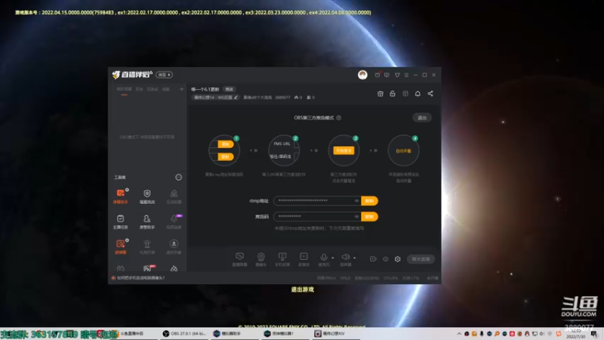Add a new scene with the plus icon
Image resolution: width=604 pixels, height=340 pixels.
coord(181,89)
